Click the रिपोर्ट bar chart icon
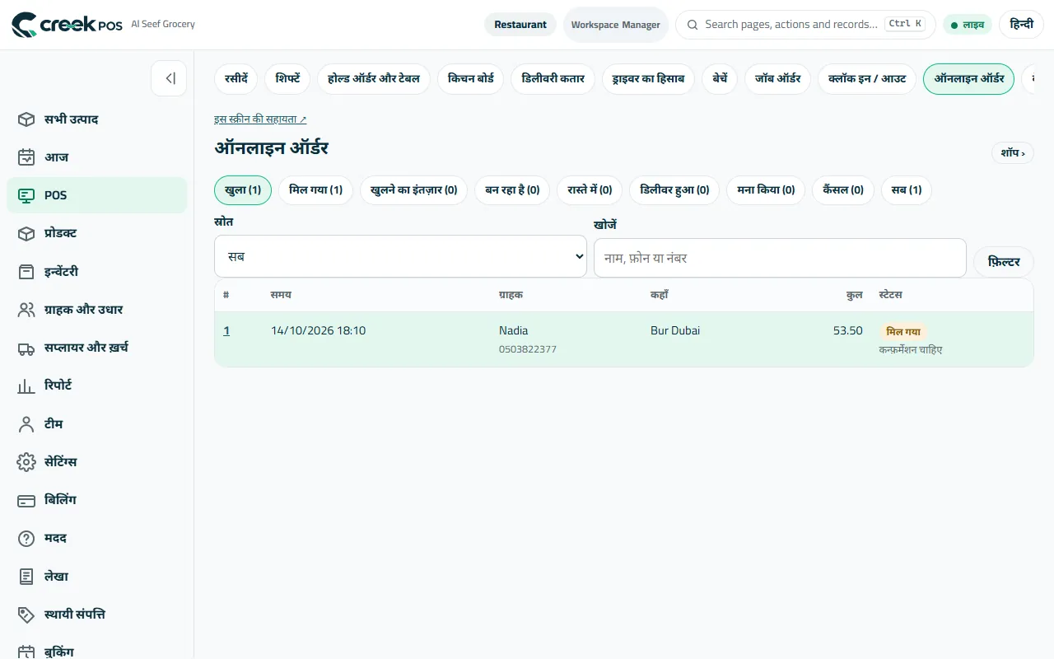The height and width of the screenshot is (659, 1054). [26, 386]
